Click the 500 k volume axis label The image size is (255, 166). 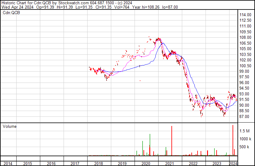[x=244, y=147]
